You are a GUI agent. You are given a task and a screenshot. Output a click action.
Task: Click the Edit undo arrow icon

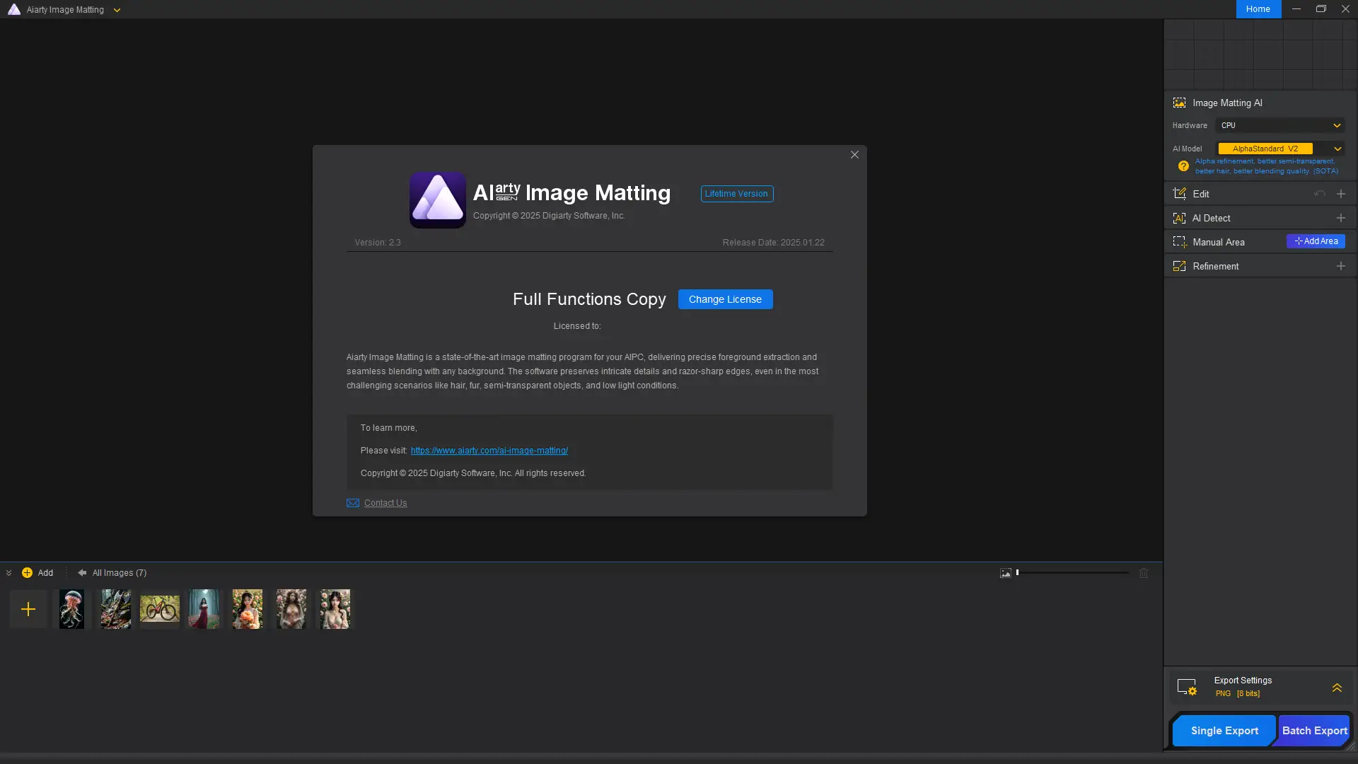pyautogui.click(x=1319, y=194)
